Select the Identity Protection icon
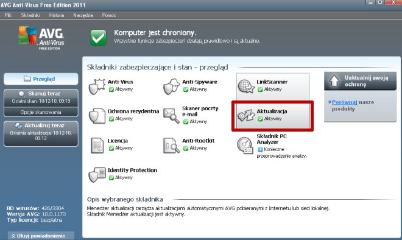 click(97, 175)
